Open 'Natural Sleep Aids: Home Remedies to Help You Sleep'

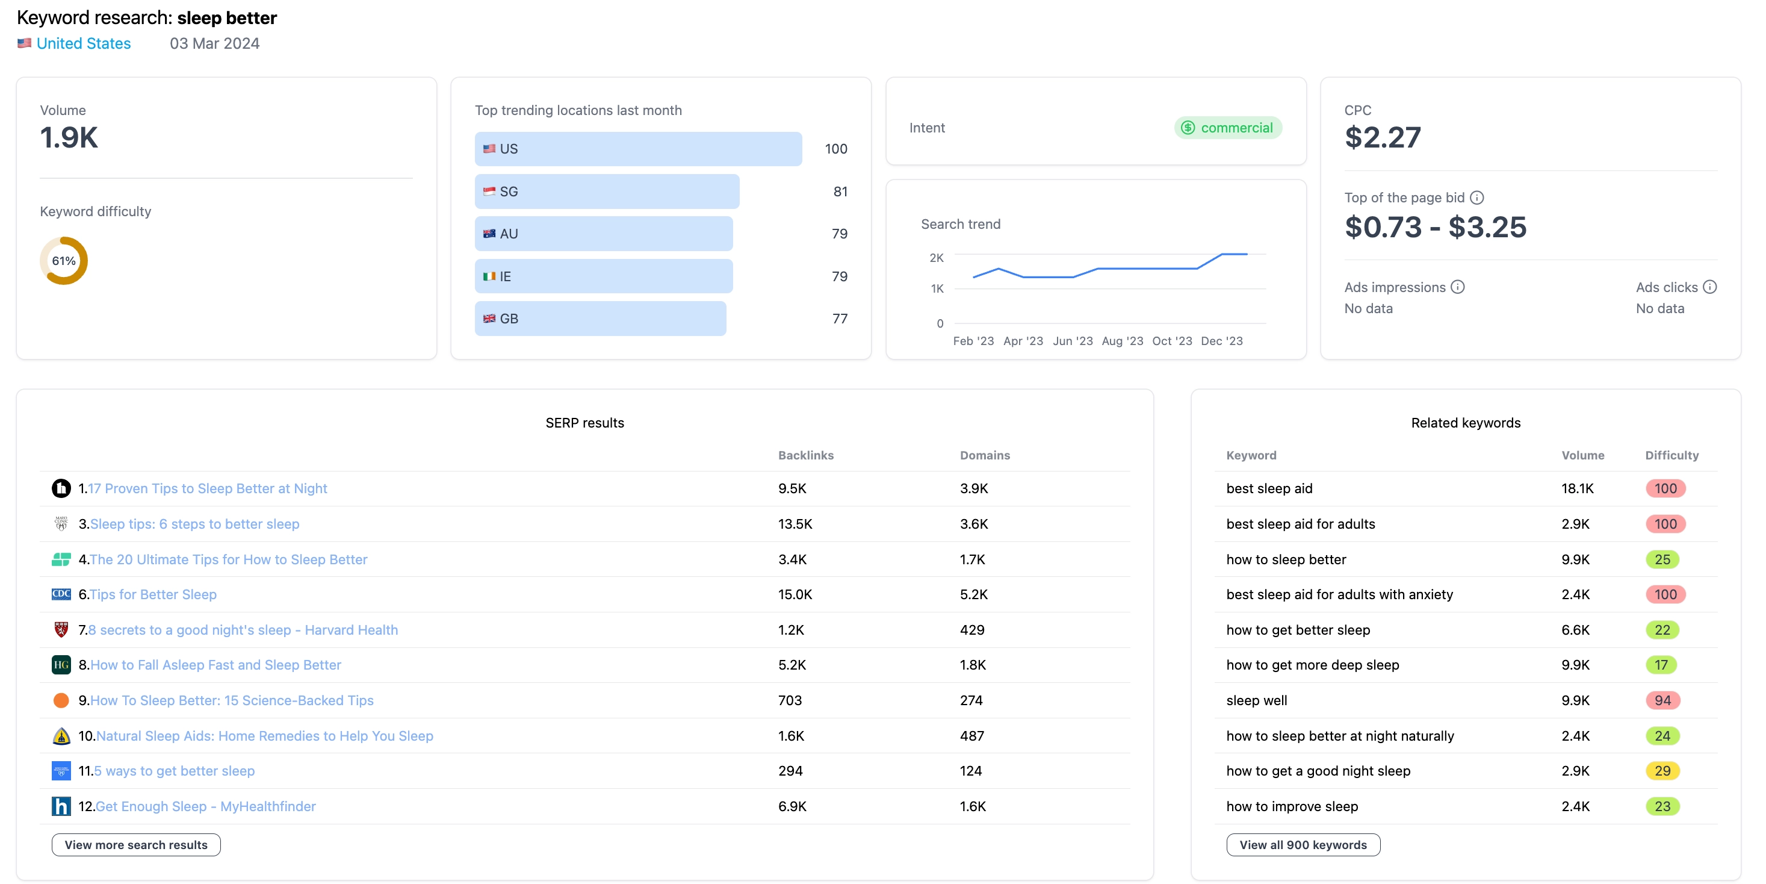265,735
